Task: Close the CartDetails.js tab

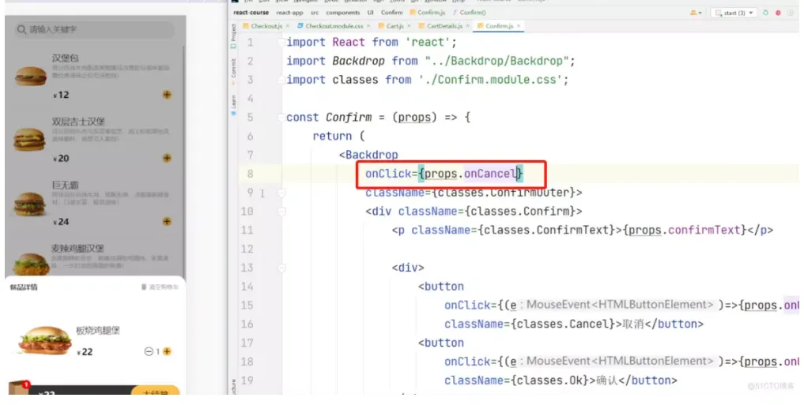Action: point(468,26)
